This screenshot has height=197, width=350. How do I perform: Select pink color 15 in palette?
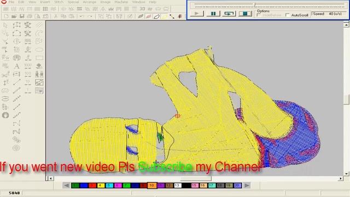click(195, 186)
